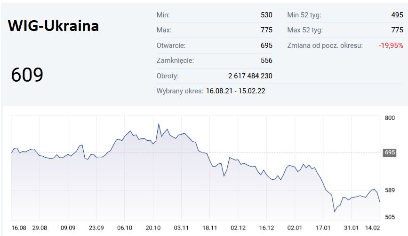Click the Otwarcie value 695
The width and height of the screenshot is (408, 236).
pyautogui.click(x=266, y=46)
